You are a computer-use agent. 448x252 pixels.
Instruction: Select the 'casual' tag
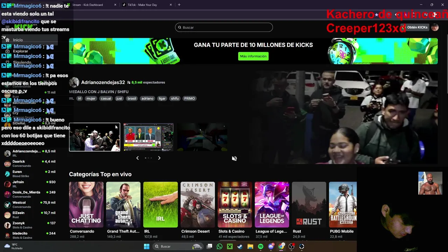106,99
